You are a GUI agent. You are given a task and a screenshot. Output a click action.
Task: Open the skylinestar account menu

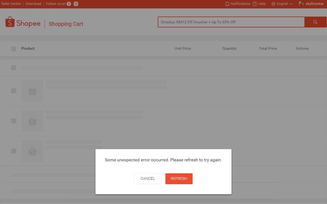pos(314,4)
